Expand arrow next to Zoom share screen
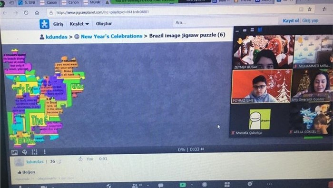This screenshot has width=333, height=188. click(x=192, y=185)
